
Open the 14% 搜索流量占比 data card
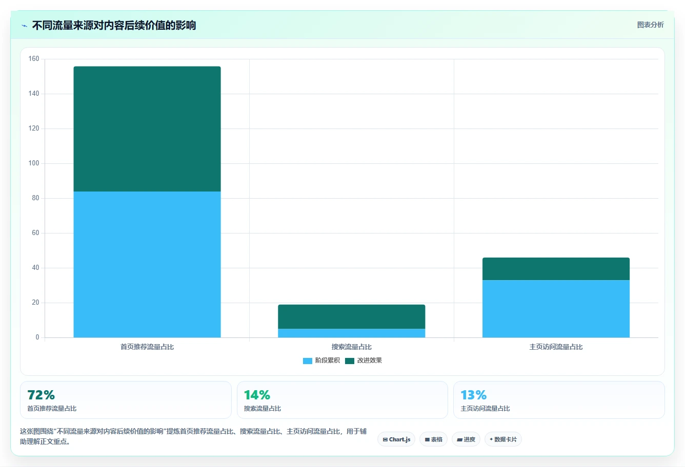342,400
